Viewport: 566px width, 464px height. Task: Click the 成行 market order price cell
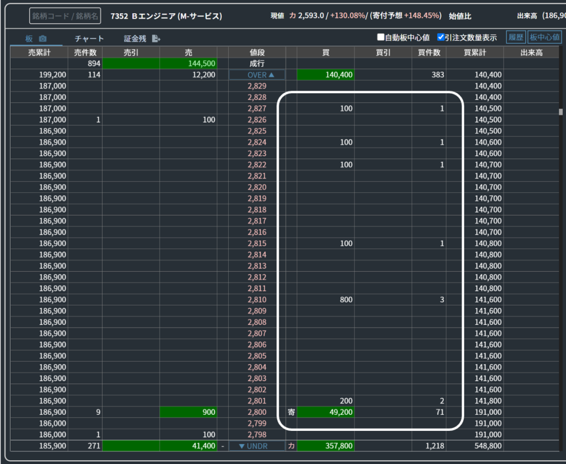(x=257, y=64)
